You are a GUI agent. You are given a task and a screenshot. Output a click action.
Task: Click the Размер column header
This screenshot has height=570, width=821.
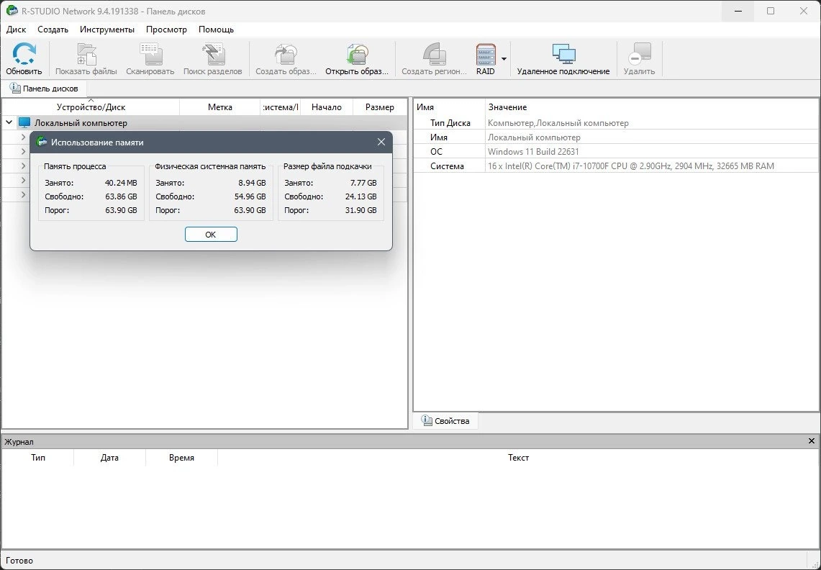tap(380, 107)
